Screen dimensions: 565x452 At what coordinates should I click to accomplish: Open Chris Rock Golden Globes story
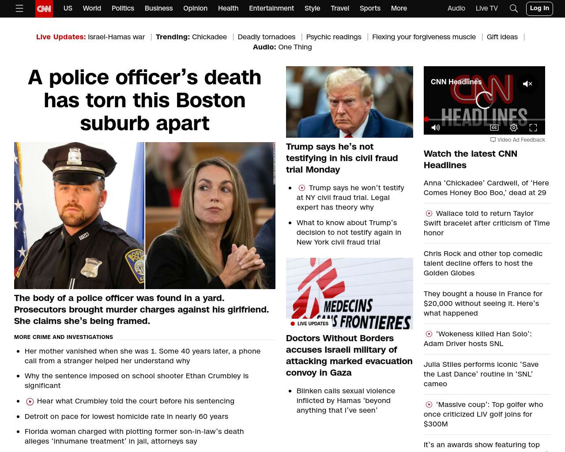coord(483,264)
